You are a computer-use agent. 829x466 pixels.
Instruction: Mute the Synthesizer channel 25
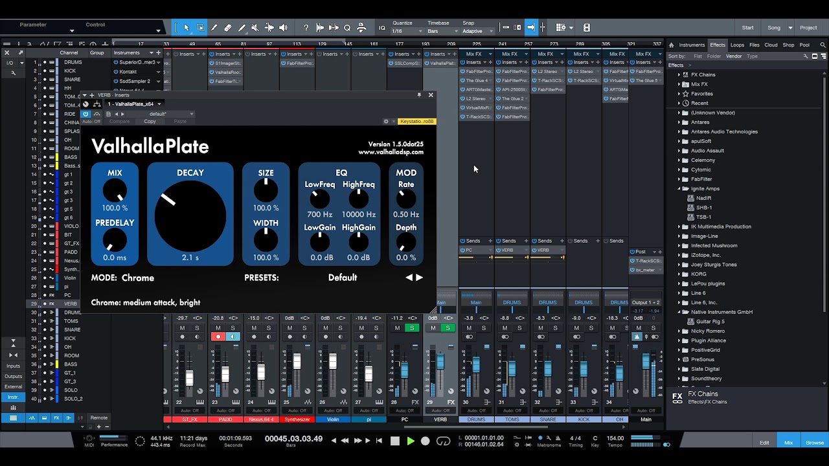tap(290, 328)
